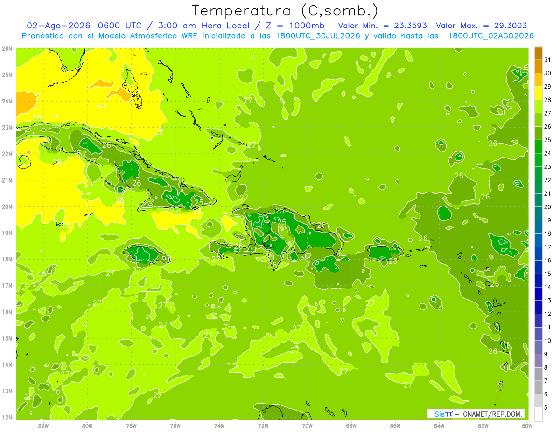Select the "68W" longitude label
Image resolution: width=560 pixels, height=432 pixels.
click(x=351, y=425)
